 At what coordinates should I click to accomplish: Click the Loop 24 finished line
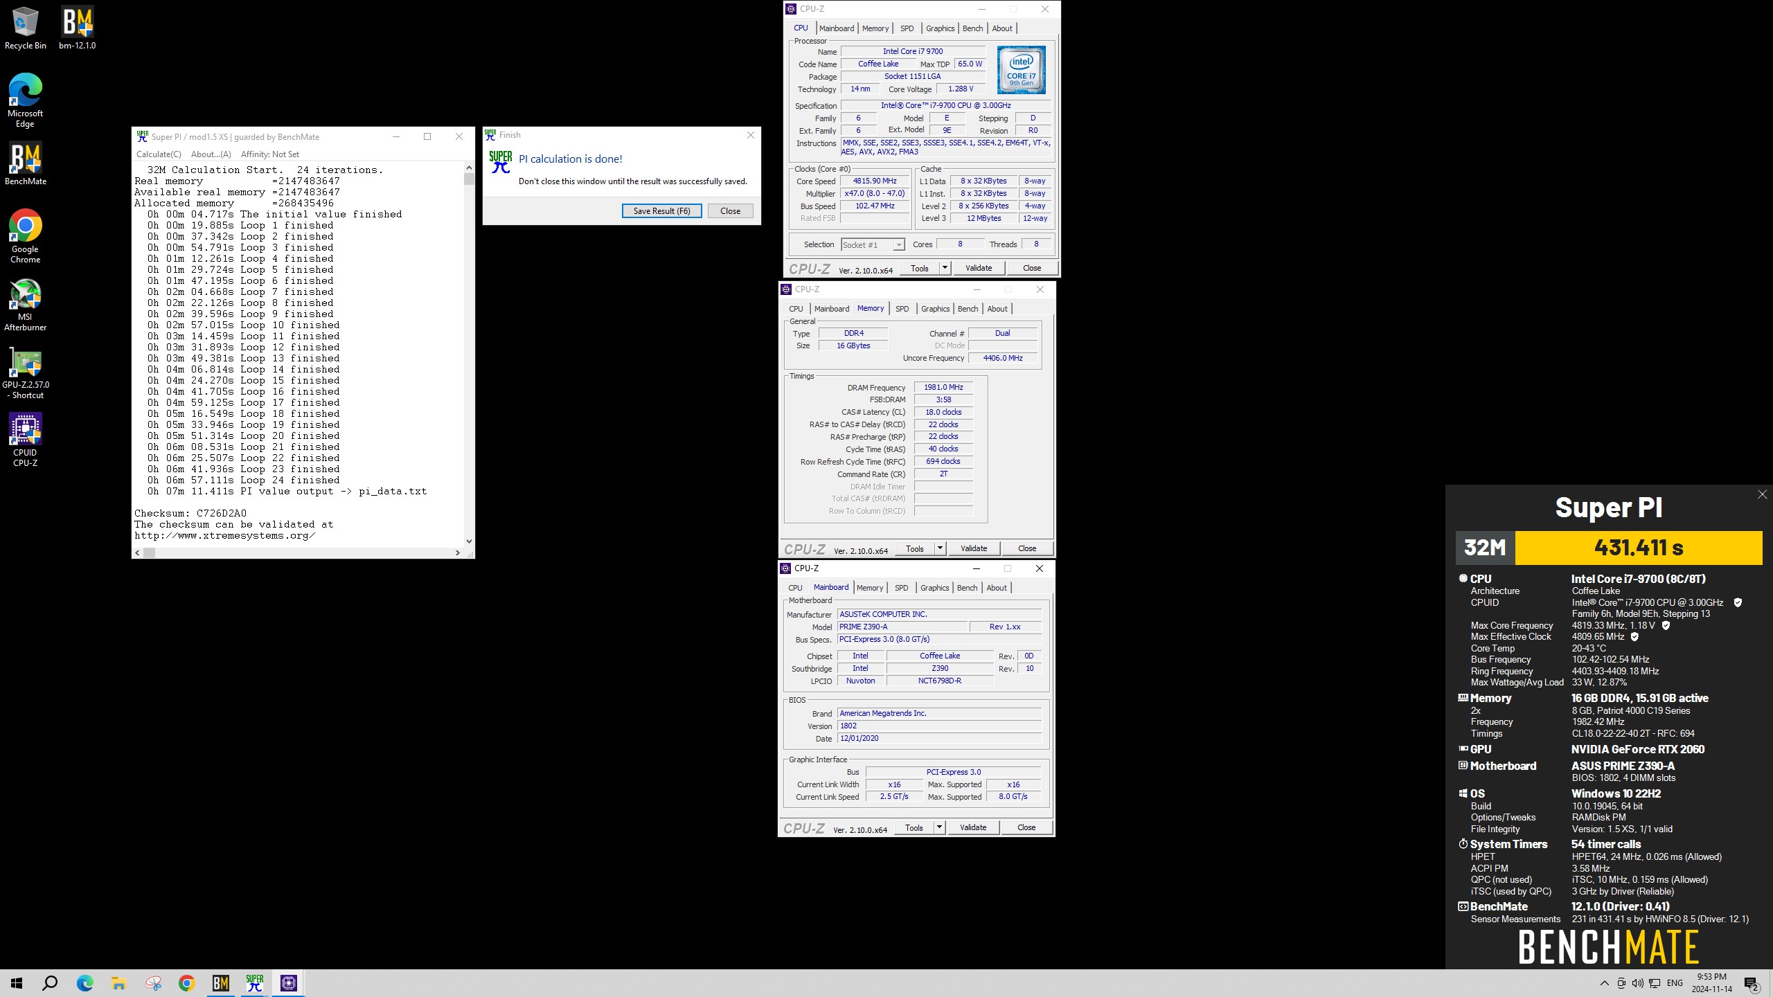[x=243, y=480]
